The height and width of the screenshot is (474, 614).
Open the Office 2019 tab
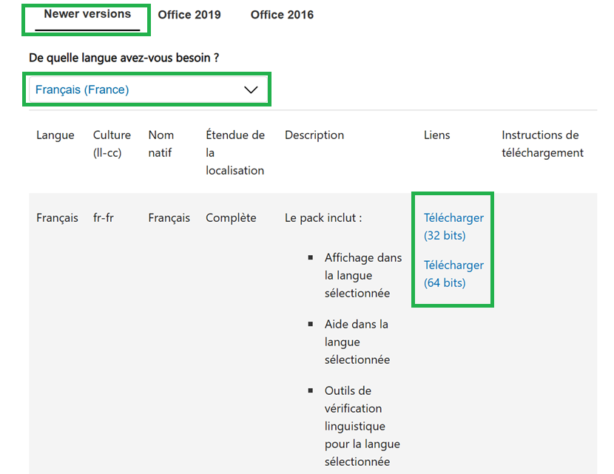[x=189, y=15]
